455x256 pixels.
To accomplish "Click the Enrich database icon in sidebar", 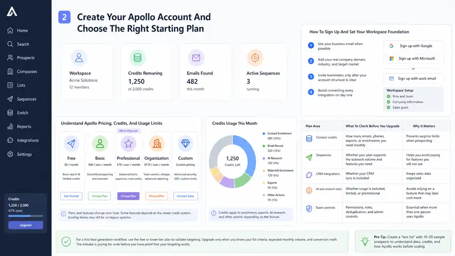I will pyautogui.click(x=10, y=113).
